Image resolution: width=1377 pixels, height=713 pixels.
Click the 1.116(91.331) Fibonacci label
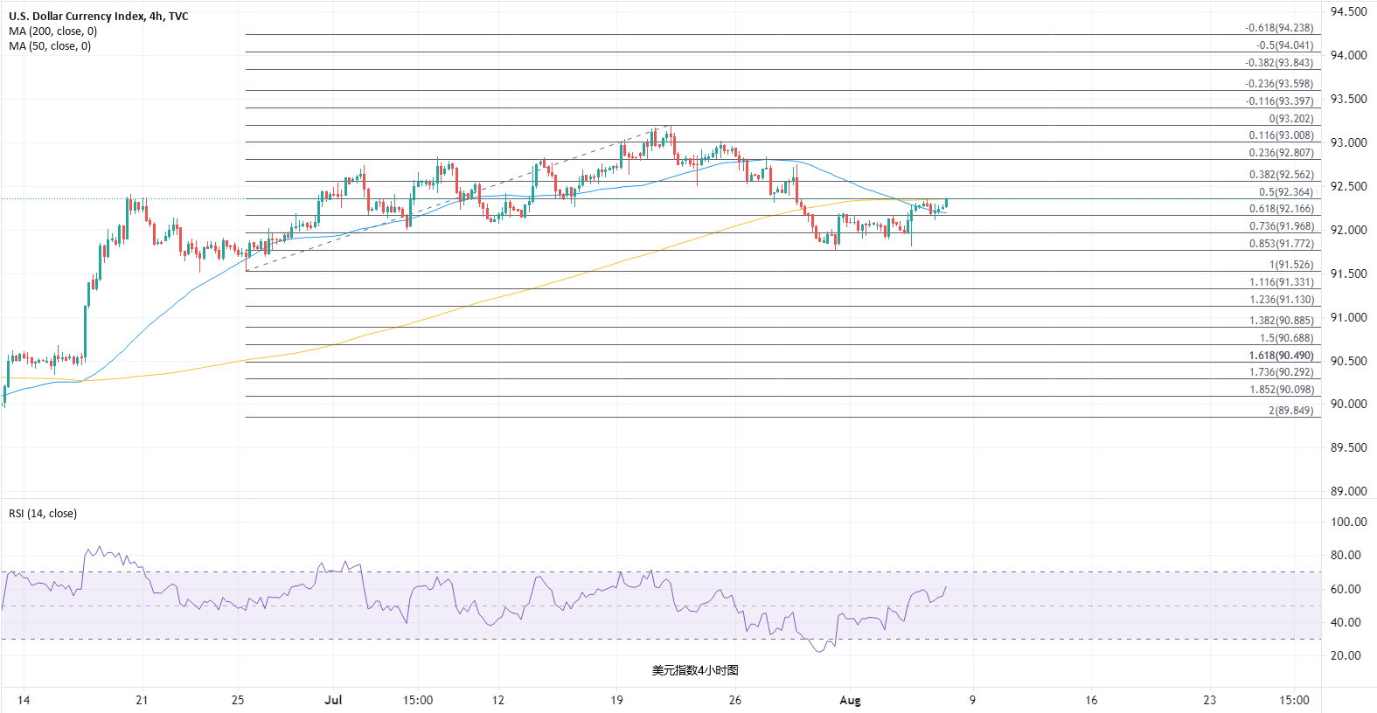point(1281,282)
